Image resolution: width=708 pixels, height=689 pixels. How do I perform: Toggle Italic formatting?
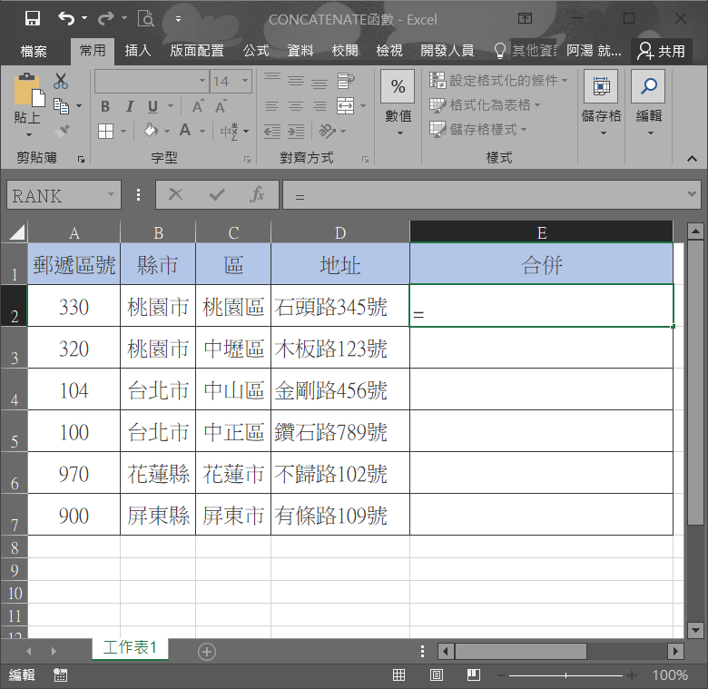pyautogui.click(x=129, y=106)
